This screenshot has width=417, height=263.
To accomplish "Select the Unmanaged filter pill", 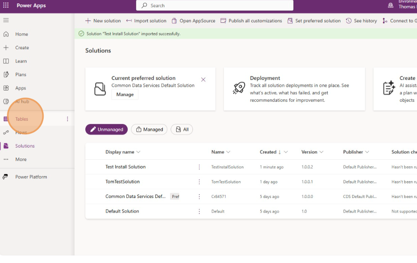I will click(x=106, y=129).
